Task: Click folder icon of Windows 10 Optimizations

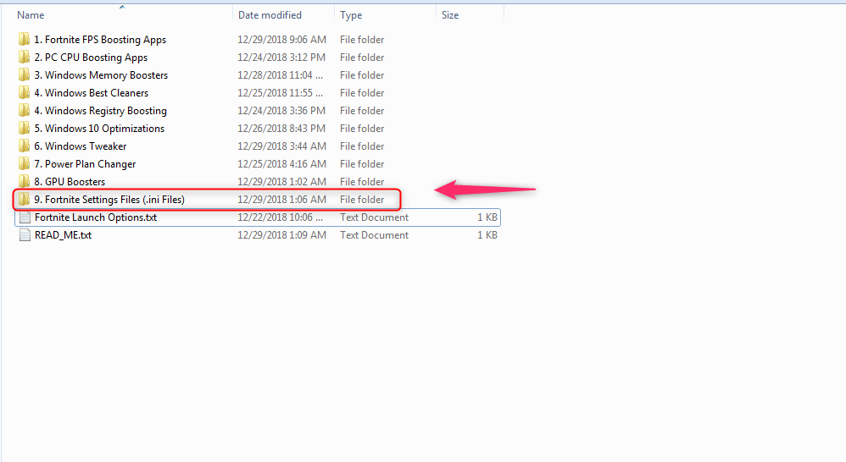Action: pos(25,128)
